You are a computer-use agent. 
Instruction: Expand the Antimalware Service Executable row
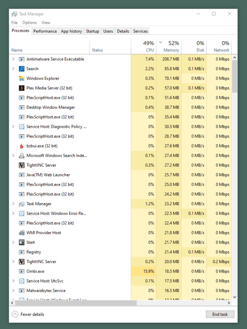(x=13, y=59)
